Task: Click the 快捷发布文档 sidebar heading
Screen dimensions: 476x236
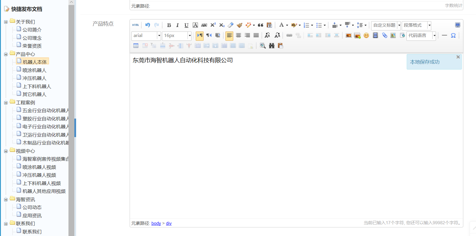Action: pos(26,9)
